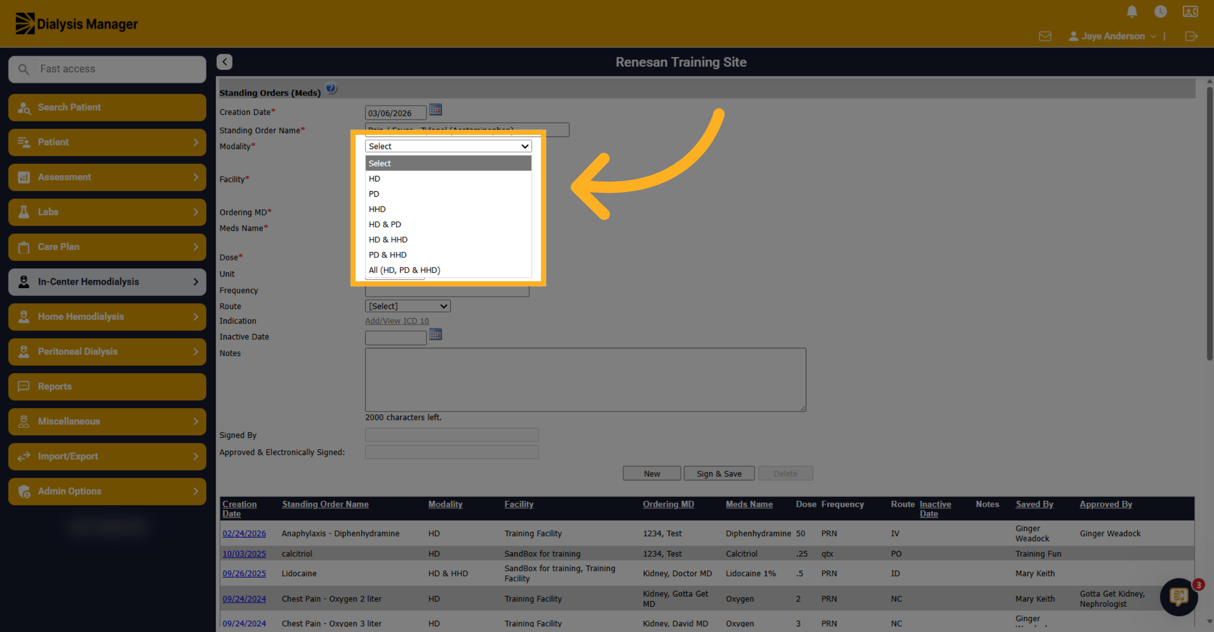Viewport: 1214px width, 632px height.
Task: Open Jaye Anderson user dropdown
Action: click(x=1112, y=36)
